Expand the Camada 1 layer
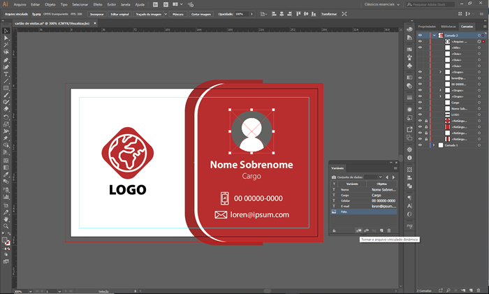Viewport: 489px width, 294px height. click(434, 145)
